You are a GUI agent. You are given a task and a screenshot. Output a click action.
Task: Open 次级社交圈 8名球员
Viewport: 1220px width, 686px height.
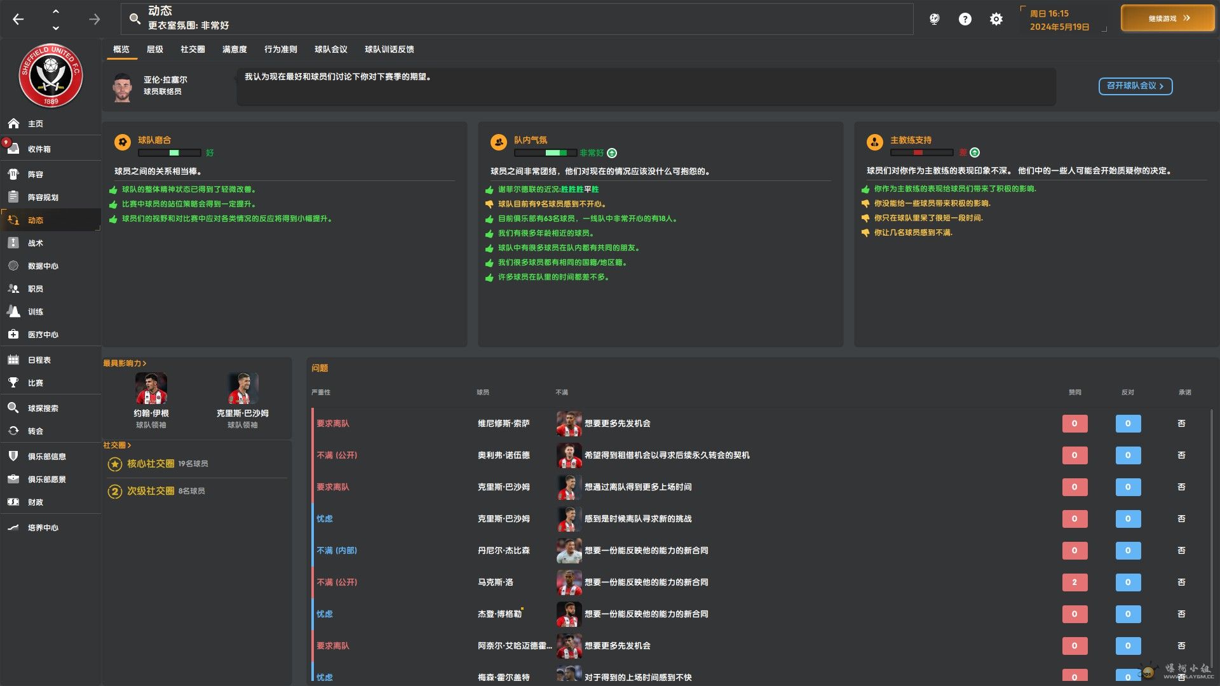[x=156, y=491]
